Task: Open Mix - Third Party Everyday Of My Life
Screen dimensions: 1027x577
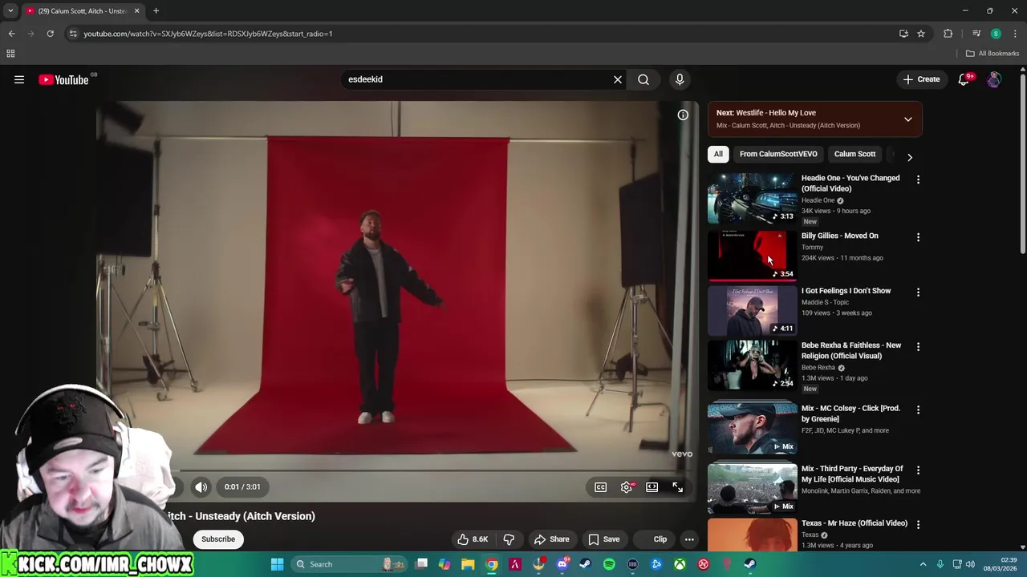Action: tap(852, 474)
